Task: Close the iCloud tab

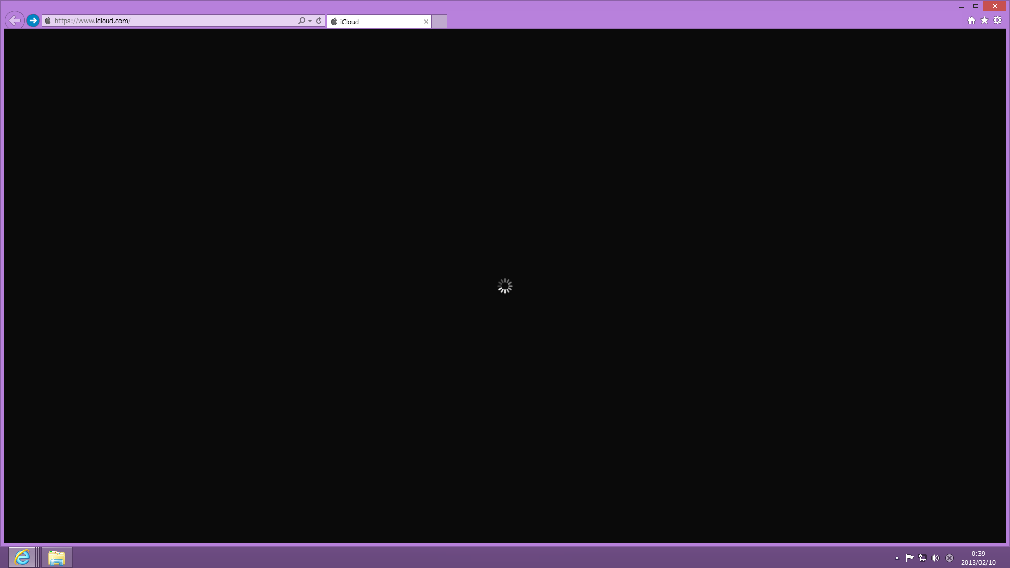Action: [426, 22]
